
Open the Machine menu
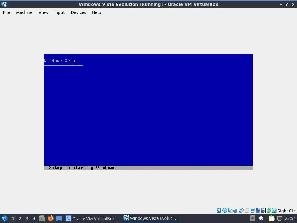(x=24, y=12)
